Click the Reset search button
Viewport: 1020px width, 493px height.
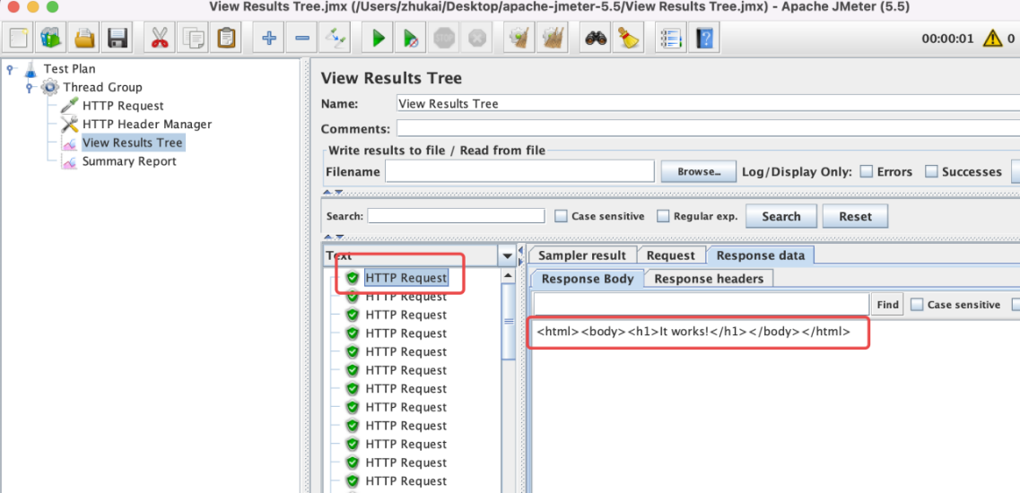(x=855, y=216)
